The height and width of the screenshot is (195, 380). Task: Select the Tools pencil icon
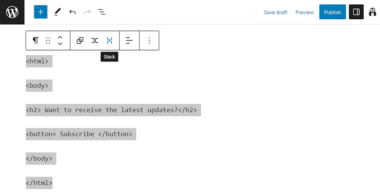click(58, 12)
